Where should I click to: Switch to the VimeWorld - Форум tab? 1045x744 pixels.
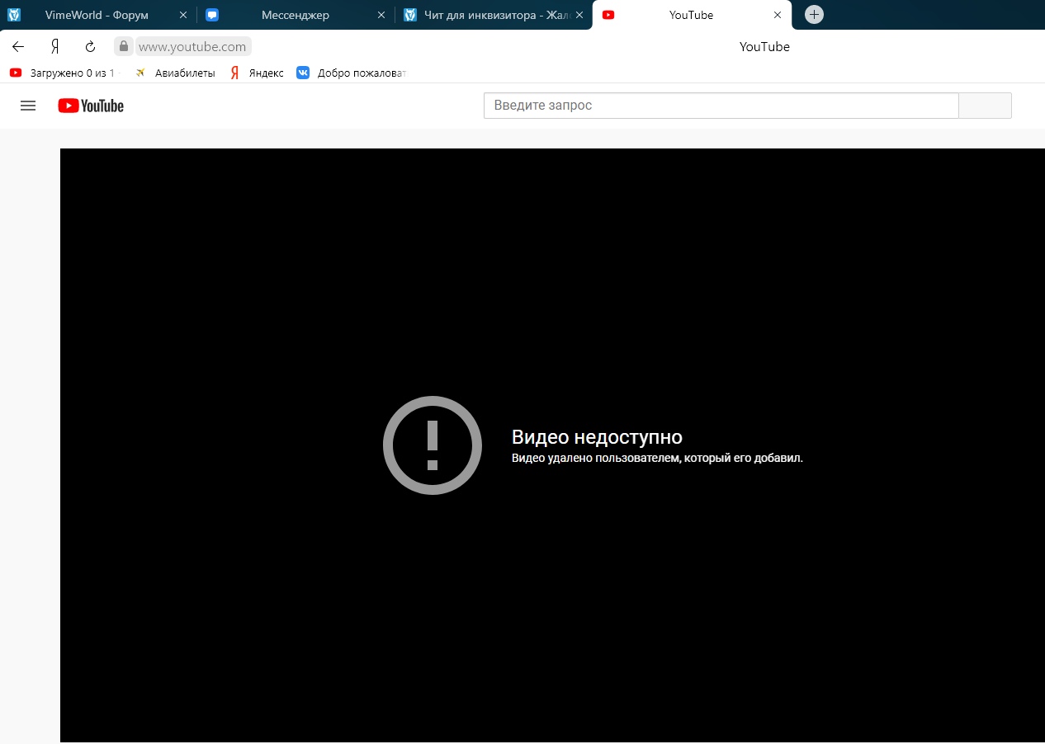pos(96,15)
